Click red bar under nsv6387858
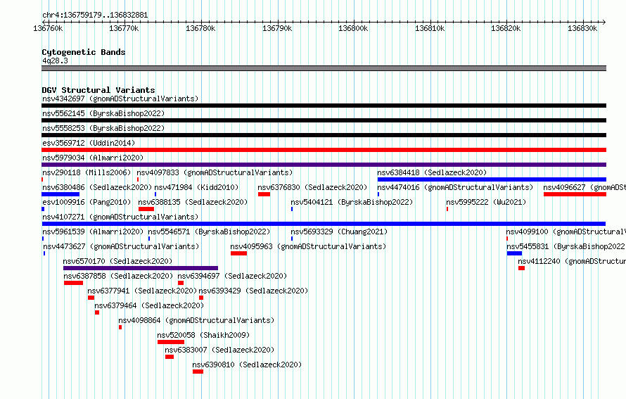Screen dimensions: 626x399 [x=73, y=283]
